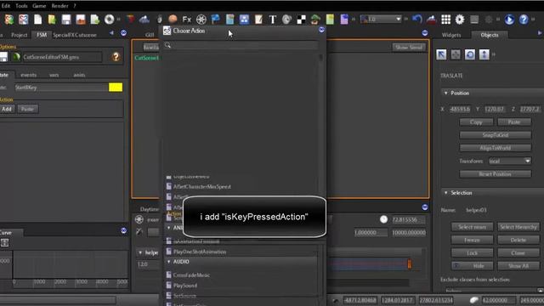Collapse the Position section
This screenshot has height=306, width=544.
(445, 93)
